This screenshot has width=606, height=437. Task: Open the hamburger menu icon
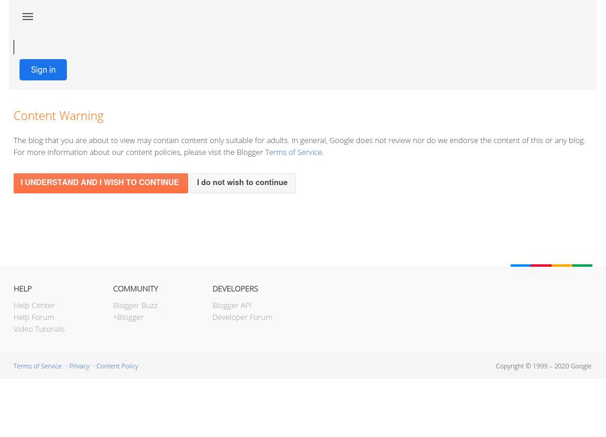[28, 17]
